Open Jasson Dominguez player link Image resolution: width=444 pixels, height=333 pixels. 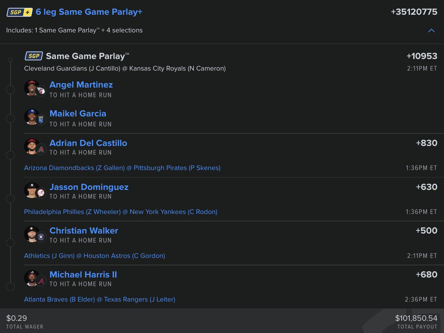click(89, 187)
